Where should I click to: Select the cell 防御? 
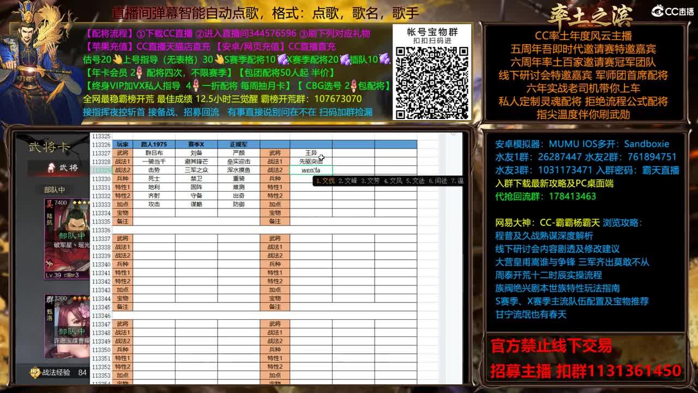[x=238, y=204]
